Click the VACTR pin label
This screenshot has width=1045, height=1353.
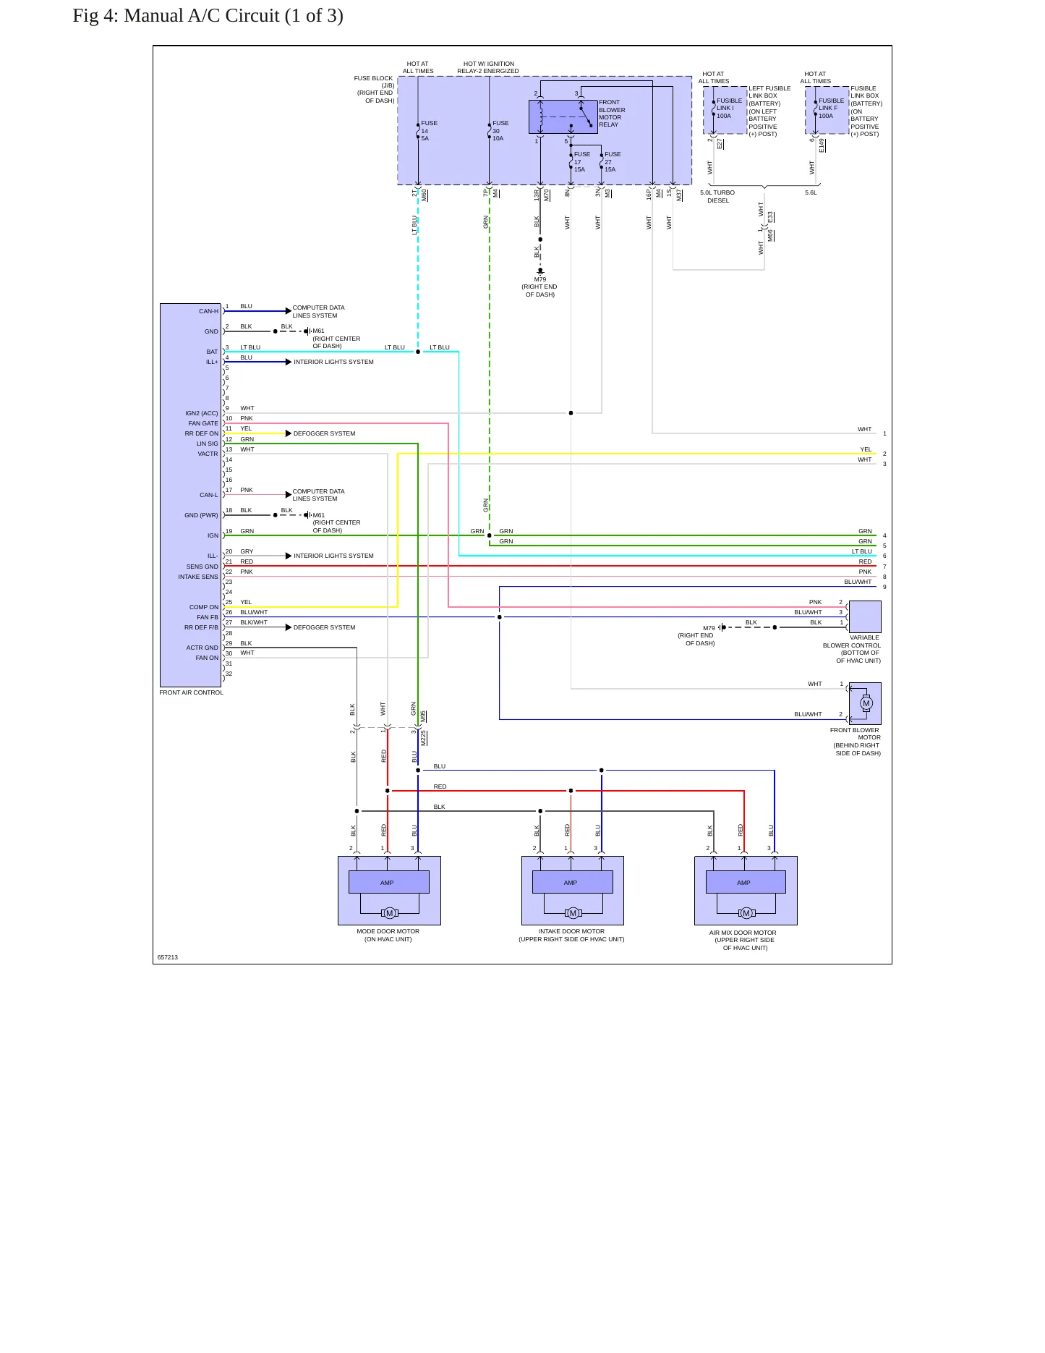tap(208, 454)
